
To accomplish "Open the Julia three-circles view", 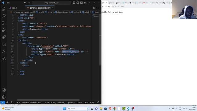I will (x=4, y=59).
